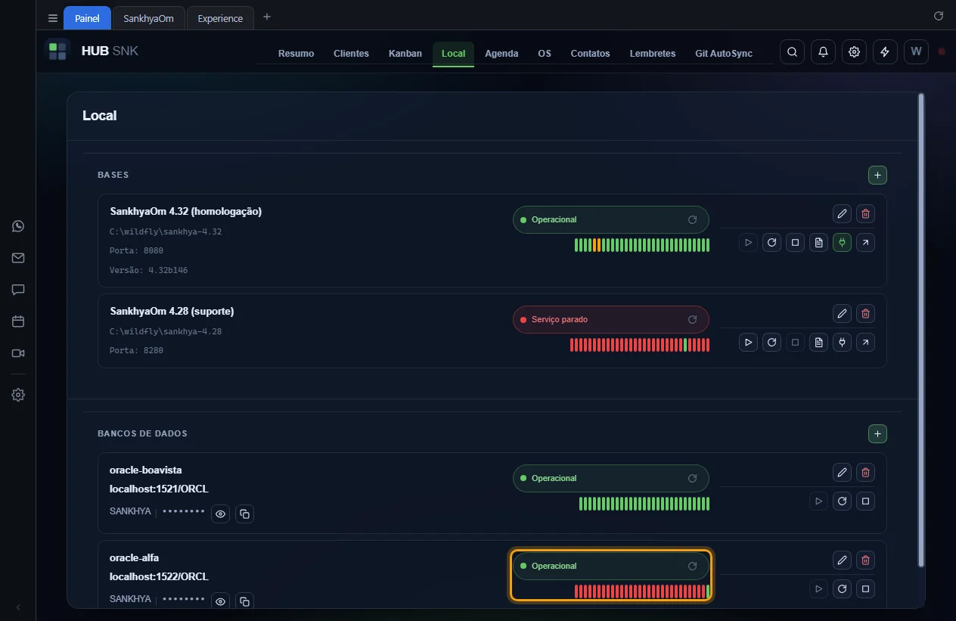
Task: Restart the oracle-boavista database
Action: [x=842, y=501]
